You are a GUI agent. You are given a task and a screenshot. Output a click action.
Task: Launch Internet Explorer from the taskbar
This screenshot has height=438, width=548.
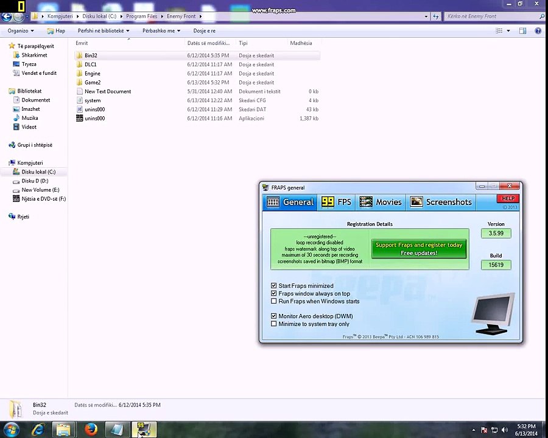pos(38,429)
